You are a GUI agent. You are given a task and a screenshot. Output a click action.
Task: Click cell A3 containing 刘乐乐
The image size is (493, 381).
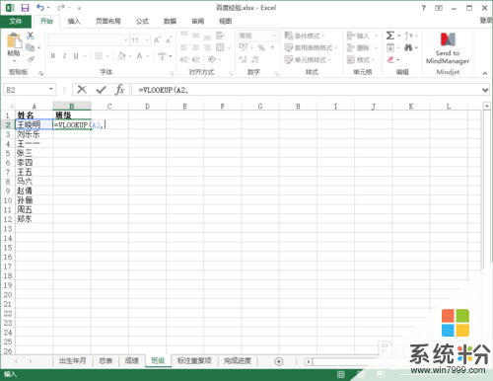tap(35, 134)
